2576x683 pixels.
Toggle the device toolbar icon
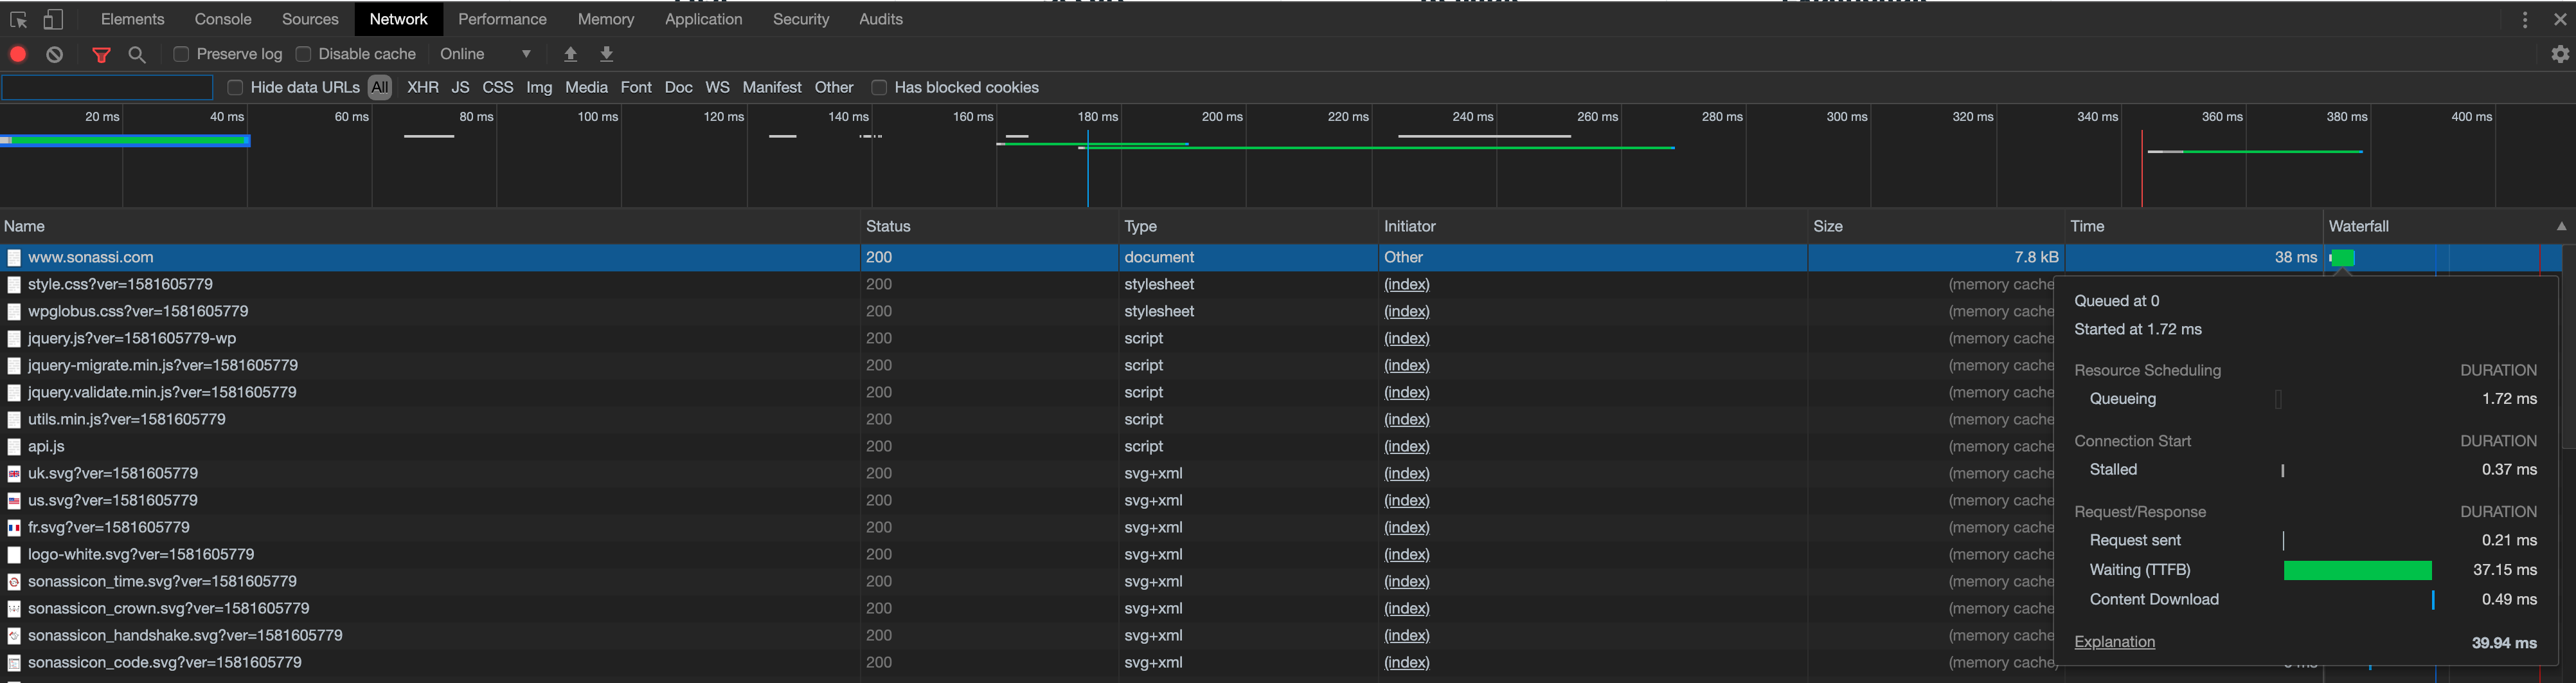point(53,19)
